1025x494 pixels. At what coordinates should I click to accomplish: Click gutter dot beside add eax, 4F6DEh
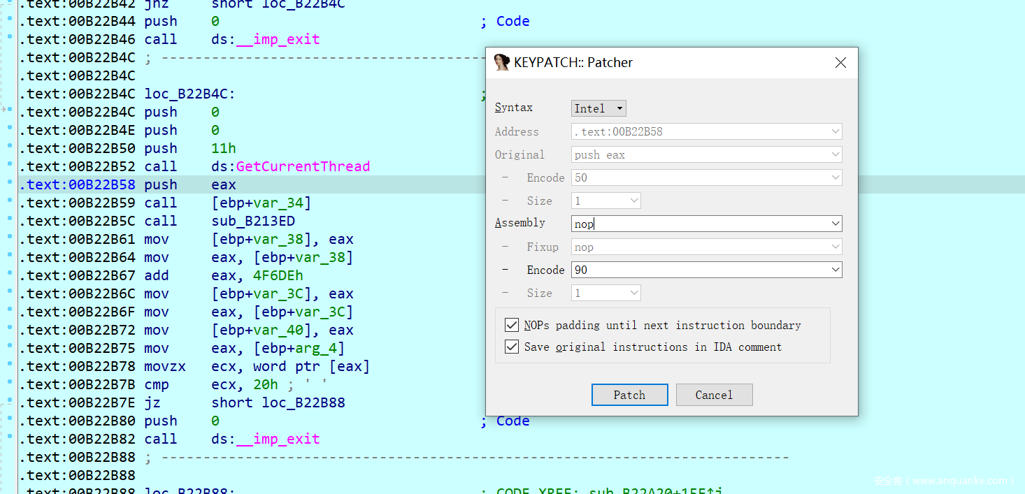point(10,273)
